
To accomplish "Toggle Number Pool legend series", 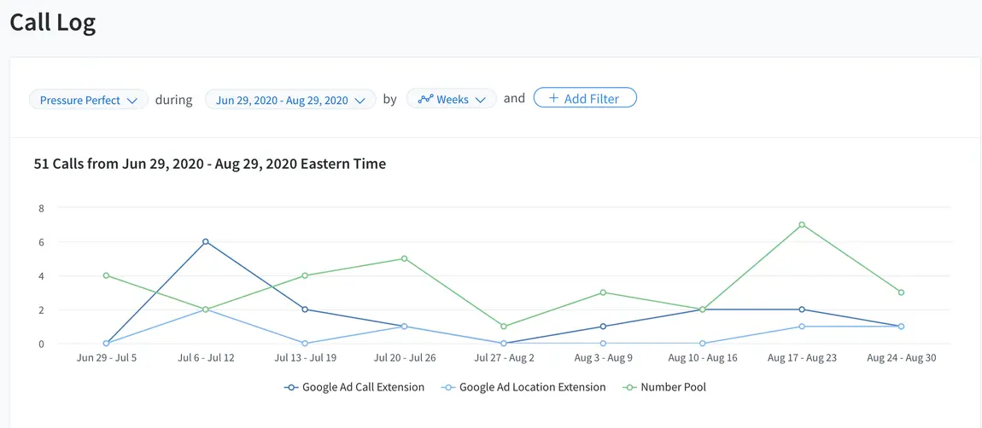I will click(663, 387).
